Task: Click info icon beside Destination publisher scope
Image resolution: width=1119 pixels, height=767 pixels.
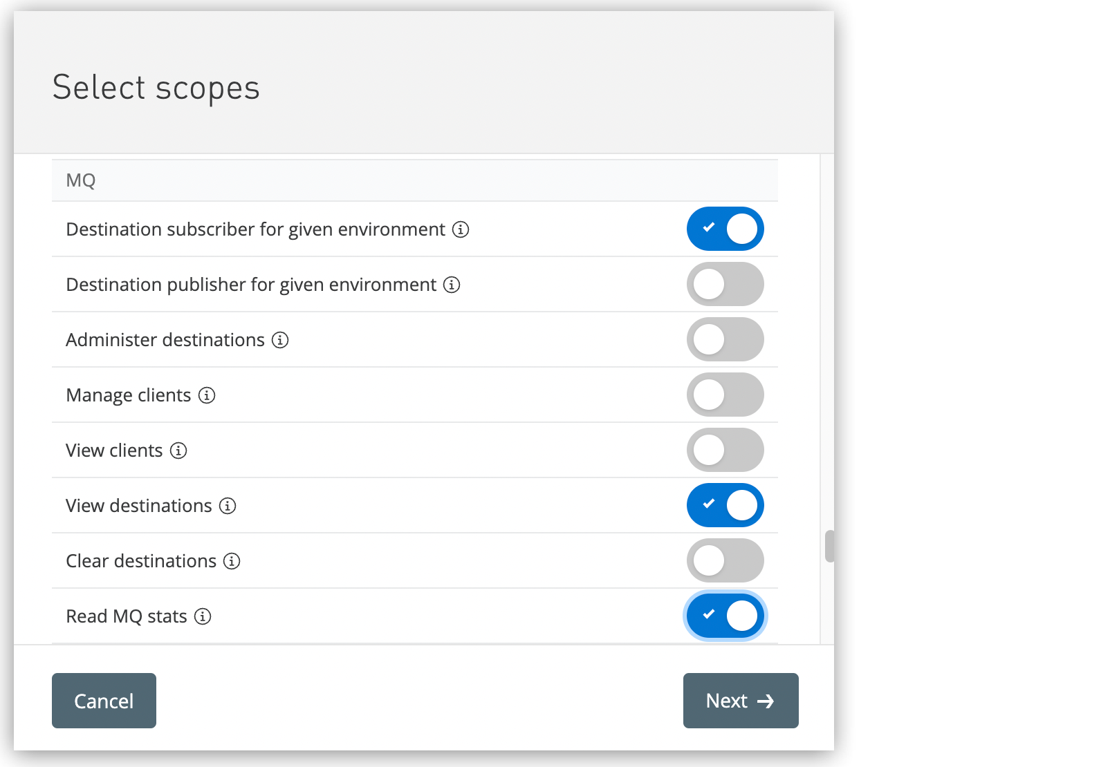Action: click(x=452, y=285)
